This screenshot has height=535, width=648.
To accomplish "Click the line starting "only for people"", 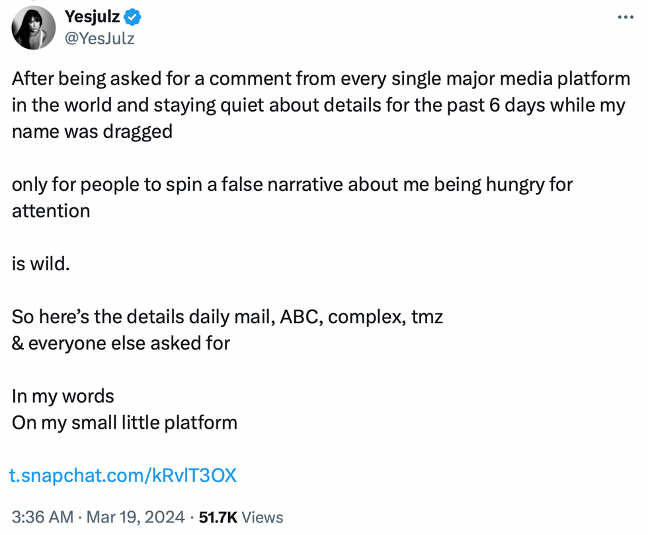I will coord(292,184).
